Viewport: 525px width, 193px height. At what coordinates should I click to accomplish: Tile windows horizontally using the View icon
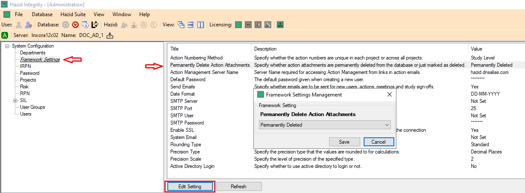pos(191,25)
